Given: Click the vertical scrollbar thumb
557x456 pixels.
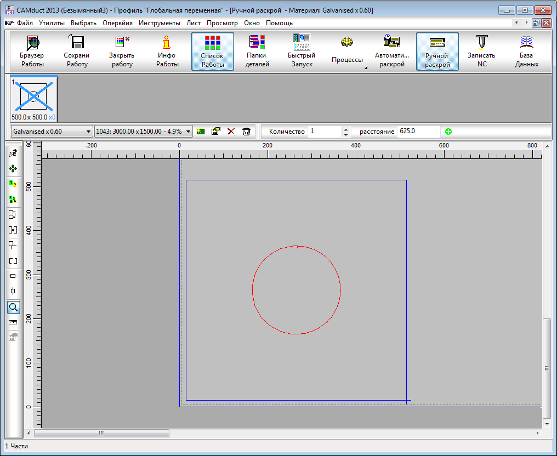Looking at the screenshot, I should pyautogui.click(x=547, y=368).
